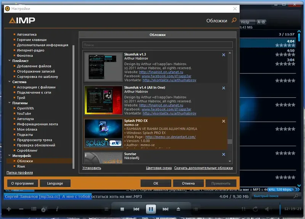Select Подключение к сети in the tree
Screen dimensions: 305x219
pyautogui.click(x=34, y=92)
